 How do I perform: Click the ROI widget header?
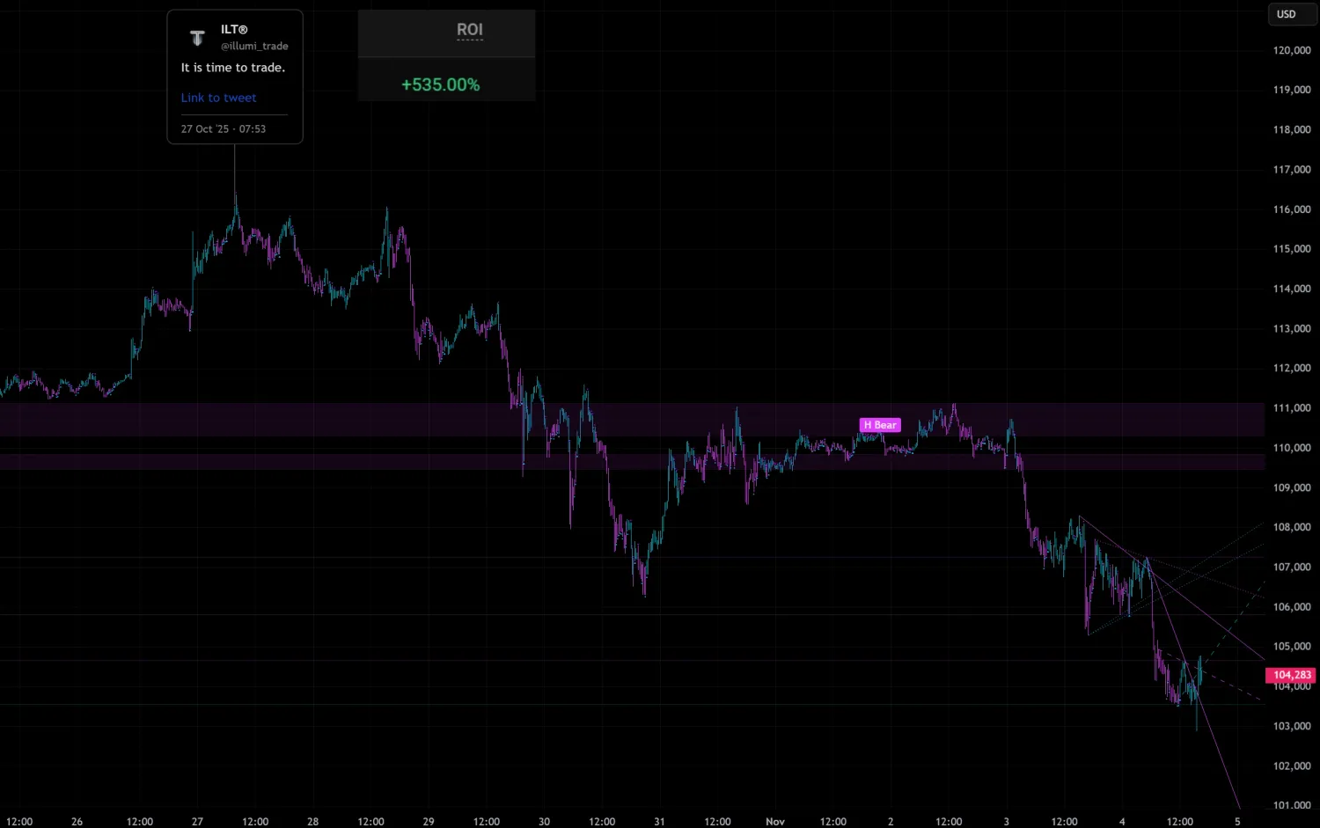click(x=469, y=29)
